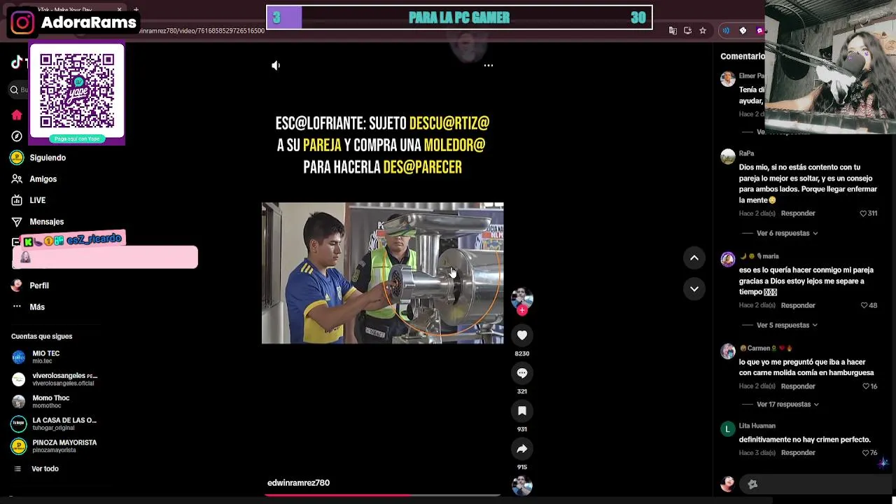The image size is (896, 504).
Task: Reply to RaPa's comment via Responder
Action: 798,213
